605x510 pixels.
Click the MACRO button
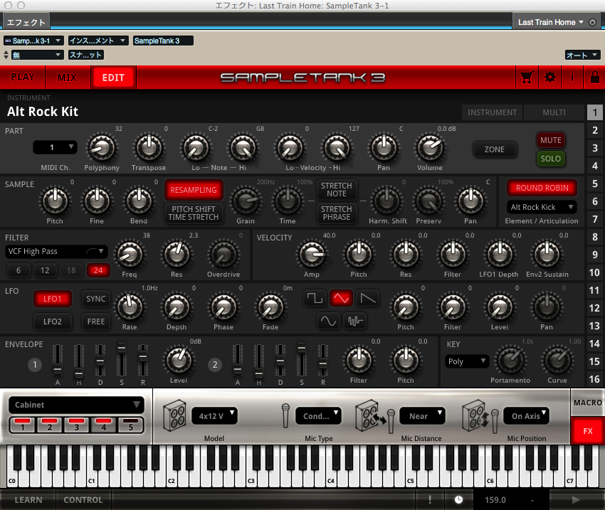pyautogui.click(x=588, y=403)
